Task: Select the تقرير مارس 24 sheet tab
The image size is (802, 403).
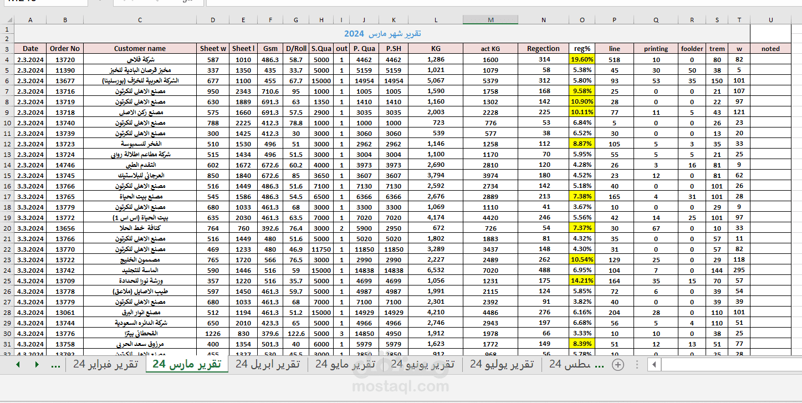Action: (187, 364)
